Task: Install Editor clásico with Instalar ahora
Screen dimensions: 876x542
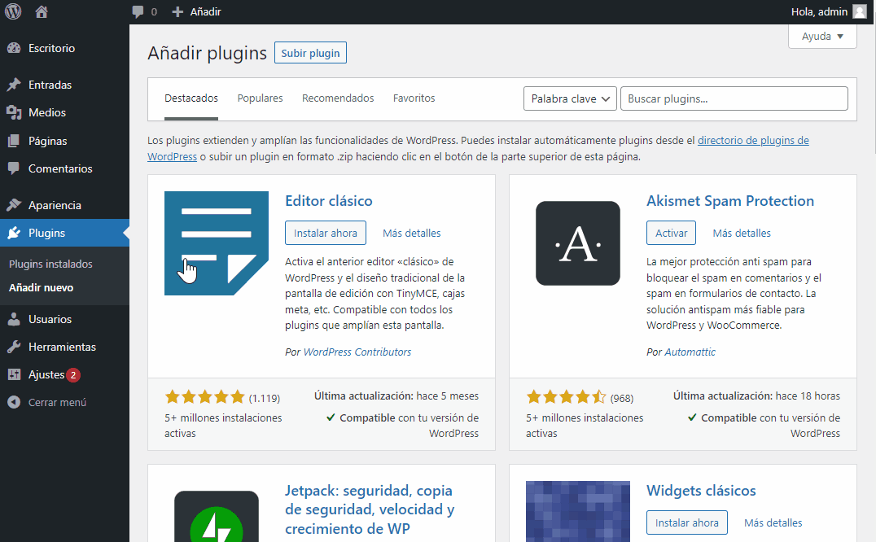Action: click(x=325, y=233)
